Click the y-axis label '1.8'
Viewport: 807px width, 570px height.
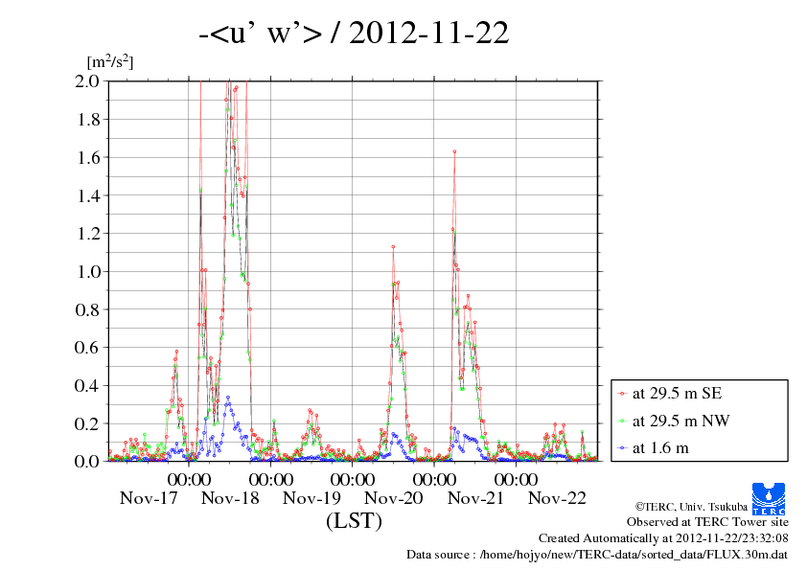87,120
